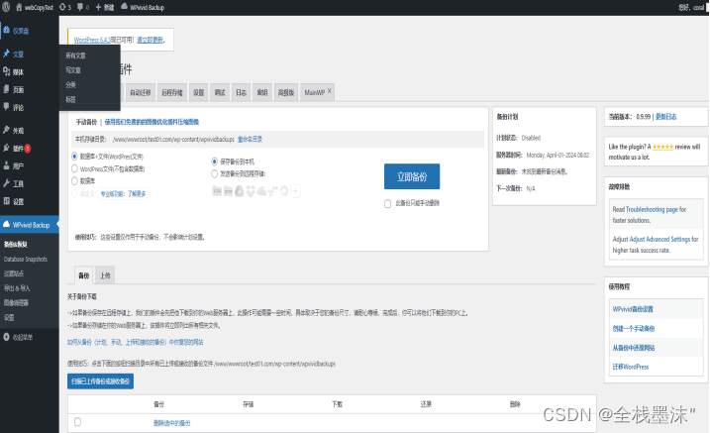Viewport: 710px width, 433px height.
Task: Open the updates counter showing 5
Action: tap(65, 7)
